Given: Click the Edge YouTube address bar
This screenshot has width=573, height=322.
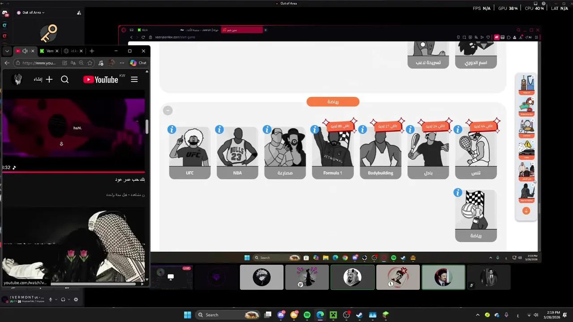Looking at the screenshot, I should (x=54, y=63).
